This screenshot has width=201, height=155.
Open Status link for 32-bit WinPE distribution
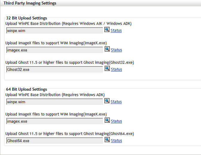coord(116,31)
